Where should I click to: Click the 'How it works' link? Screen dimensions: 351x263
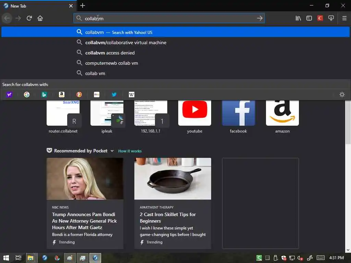[130, 151]
